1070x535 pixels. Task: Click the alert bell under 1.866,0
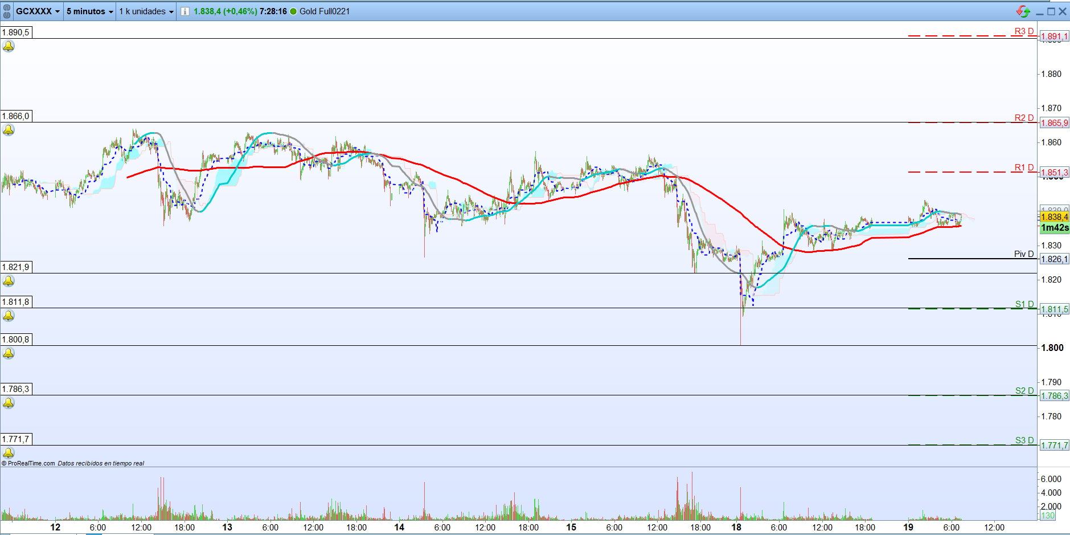pyautogui.click(x=9, y=130)
